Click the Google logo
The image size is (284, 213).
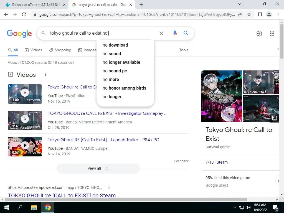(x=19, y=34)
